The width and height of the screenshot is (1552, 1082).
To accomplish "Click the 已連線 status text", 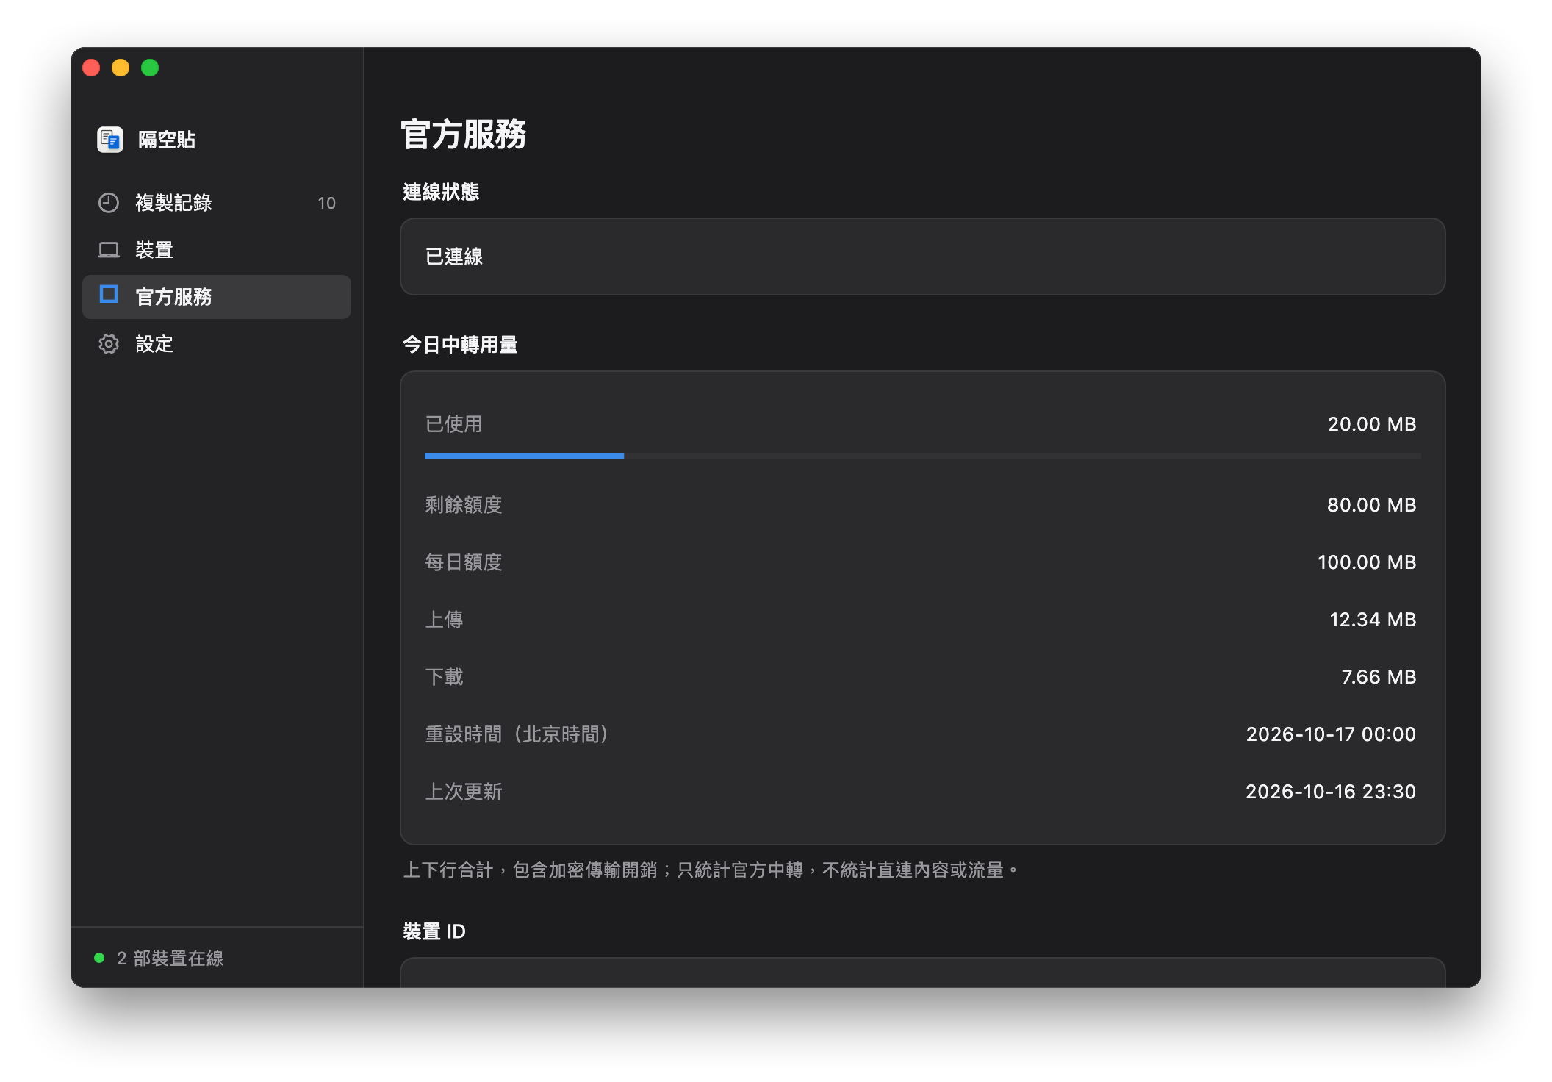I will (454, 257).
